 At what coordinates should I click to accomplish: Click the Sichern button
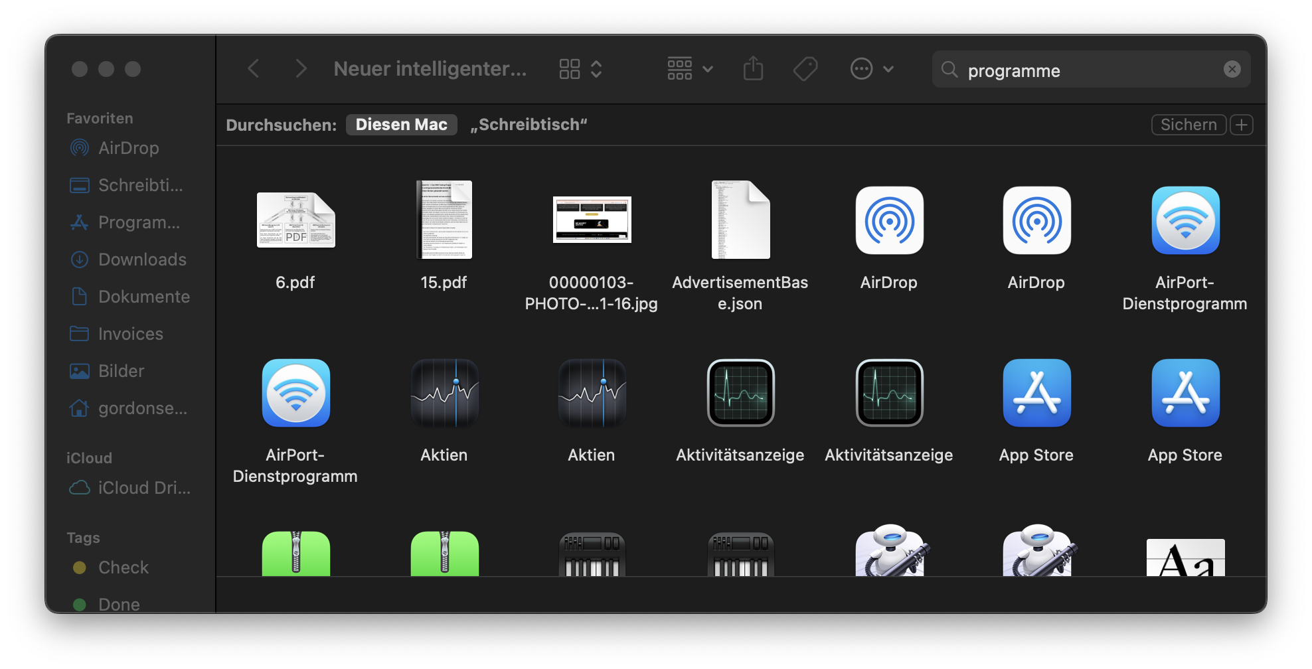1188,124
